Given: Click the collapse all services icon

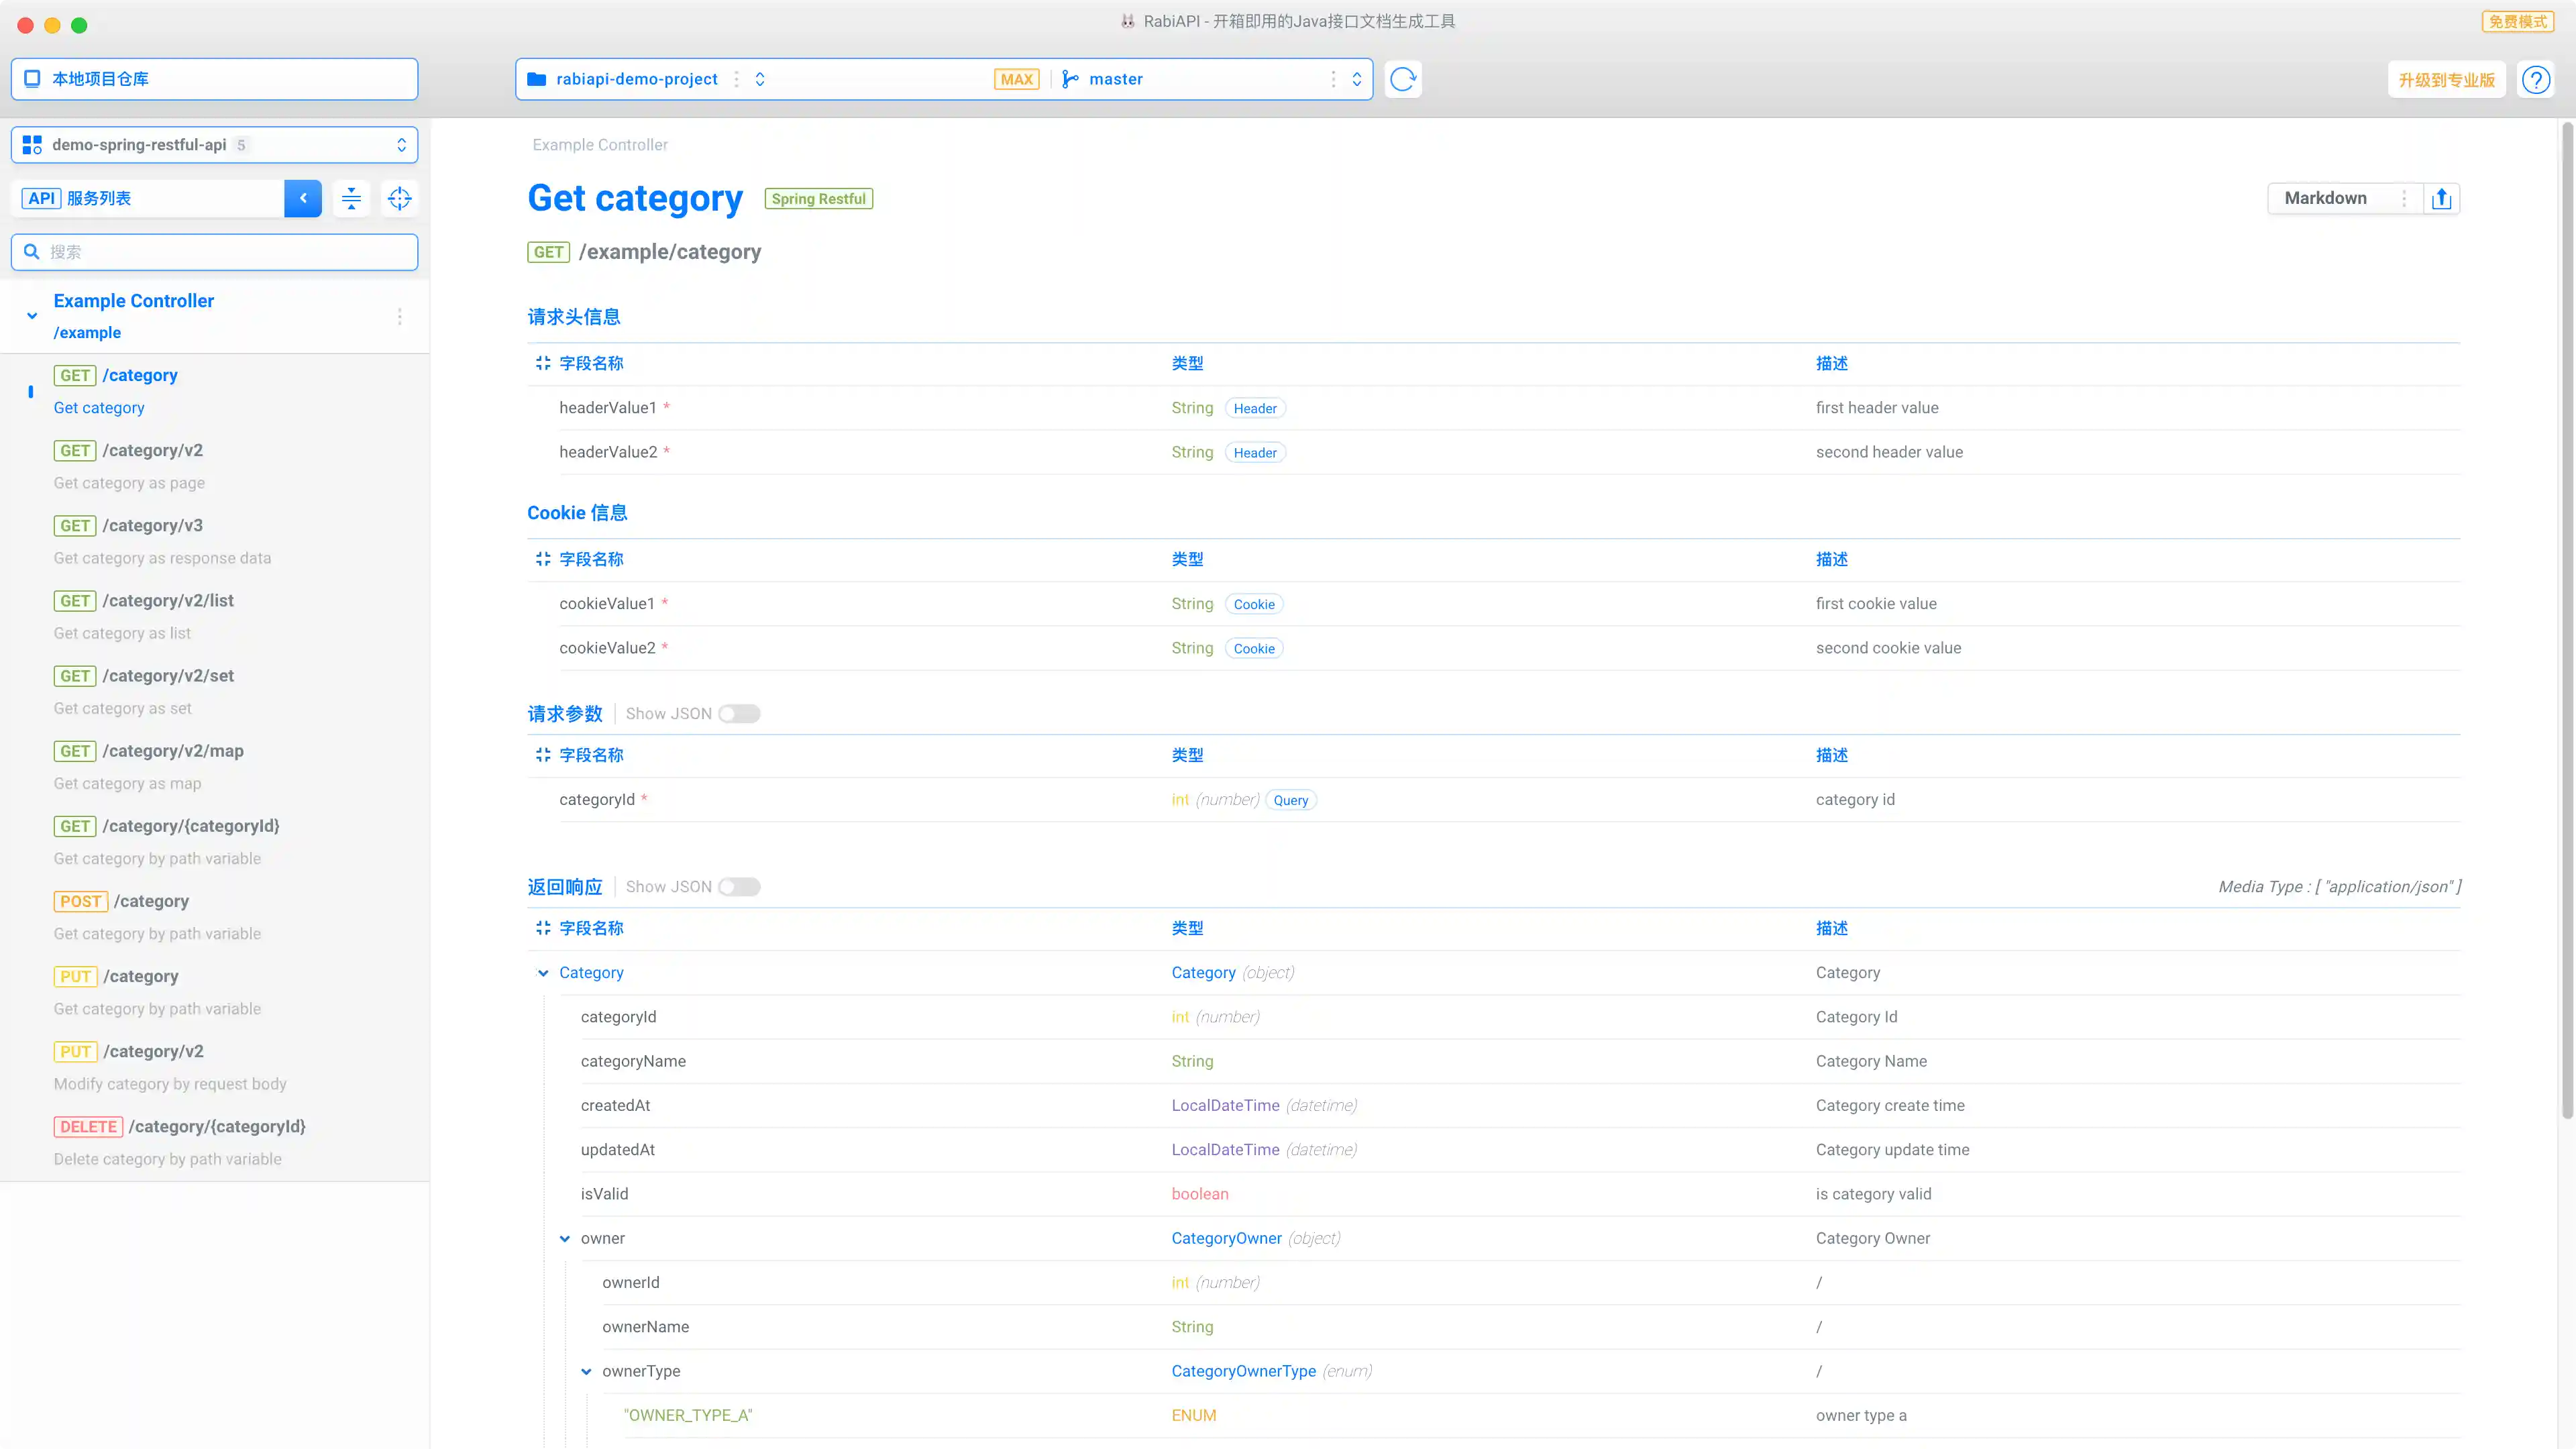Looking at the screenshot, I should pyautogui.click(x=351, y=198).
